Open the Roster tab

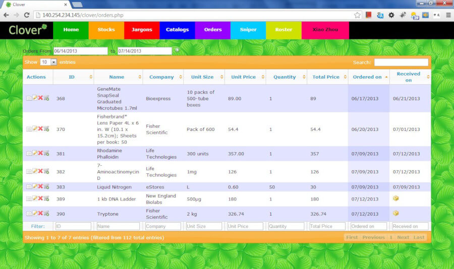283,30
